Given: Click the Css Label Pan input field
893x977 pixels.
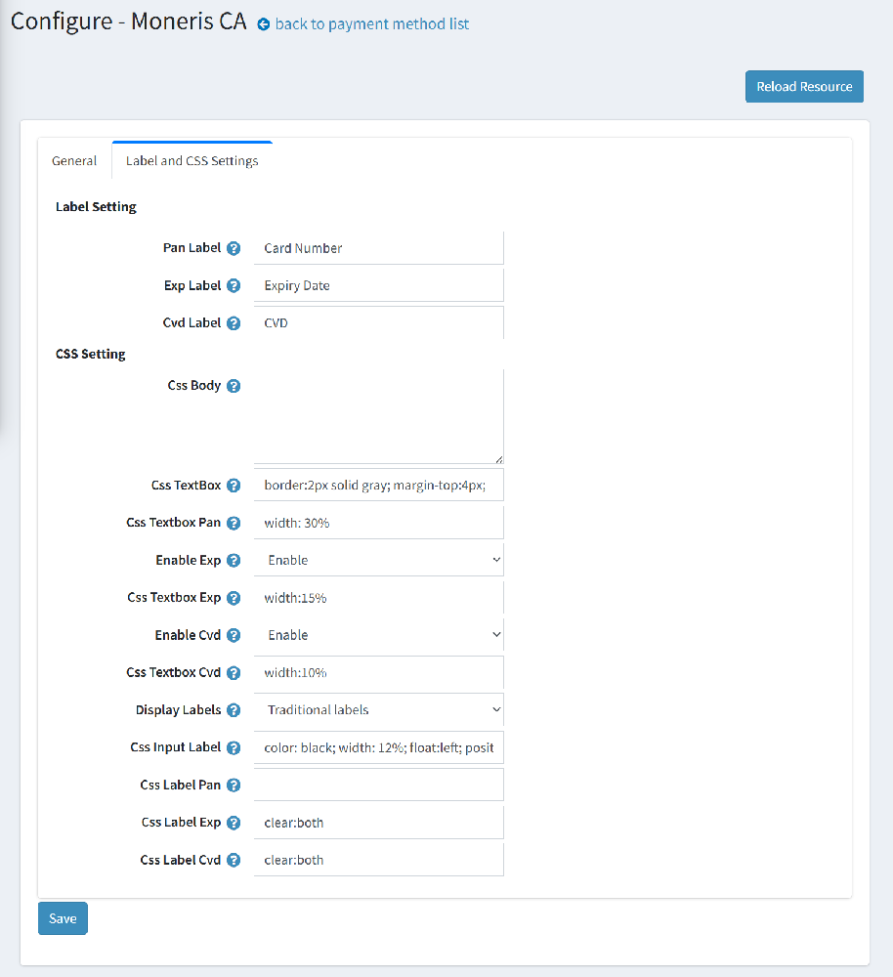Looking at the screenshot, I should click(x=378, y=785).
